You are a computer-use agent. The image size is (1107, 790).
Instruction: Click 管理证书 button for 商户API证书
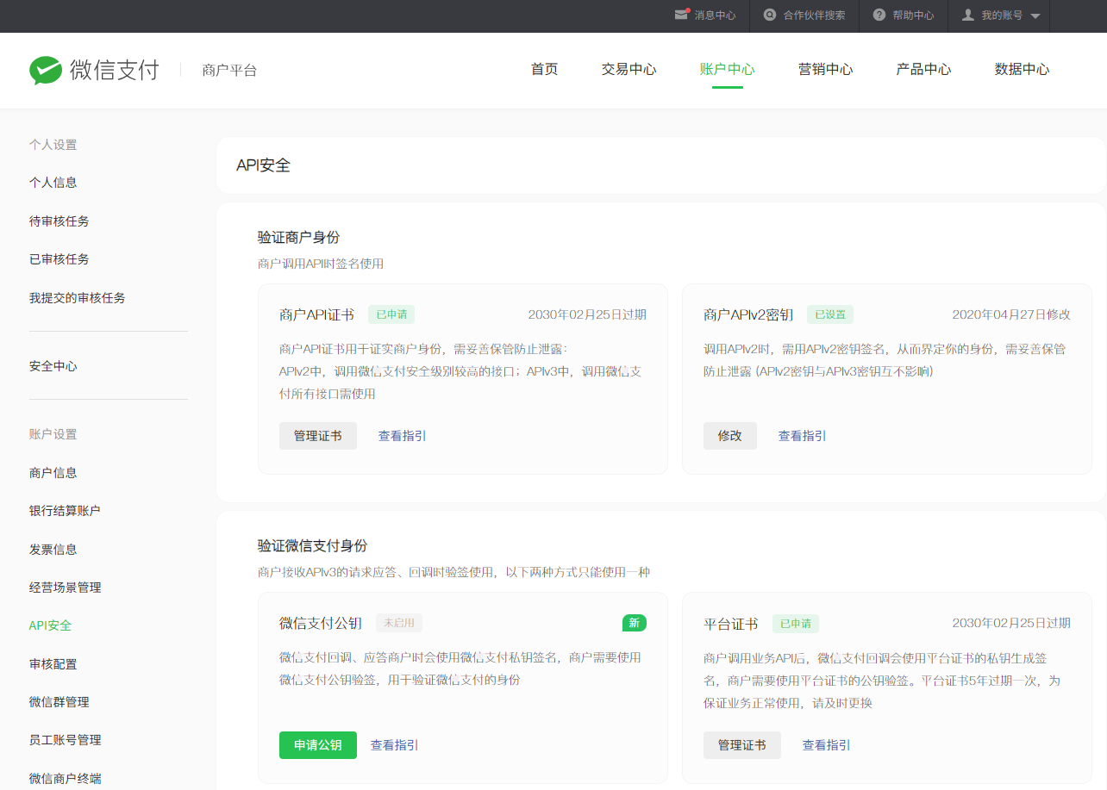(318, 436)
